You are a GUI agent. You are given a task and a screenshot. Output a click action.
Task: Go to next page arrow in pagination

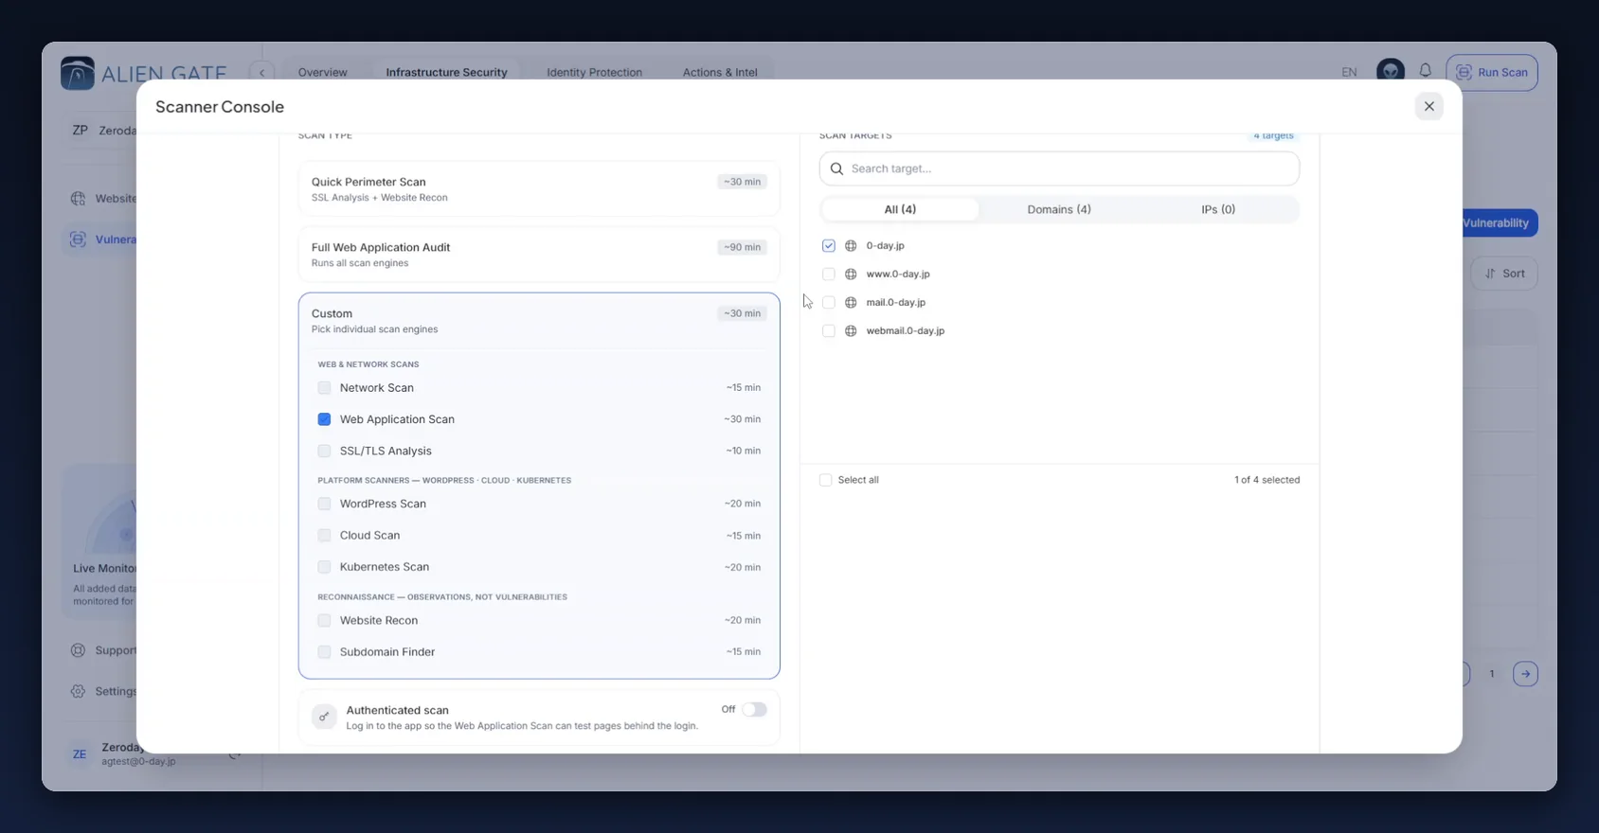tap(1525, 674)
